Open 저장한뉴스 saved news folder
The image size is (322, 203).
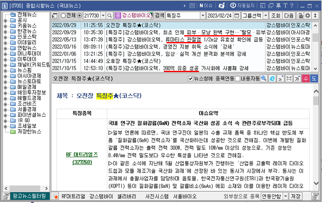click(29, 132)
